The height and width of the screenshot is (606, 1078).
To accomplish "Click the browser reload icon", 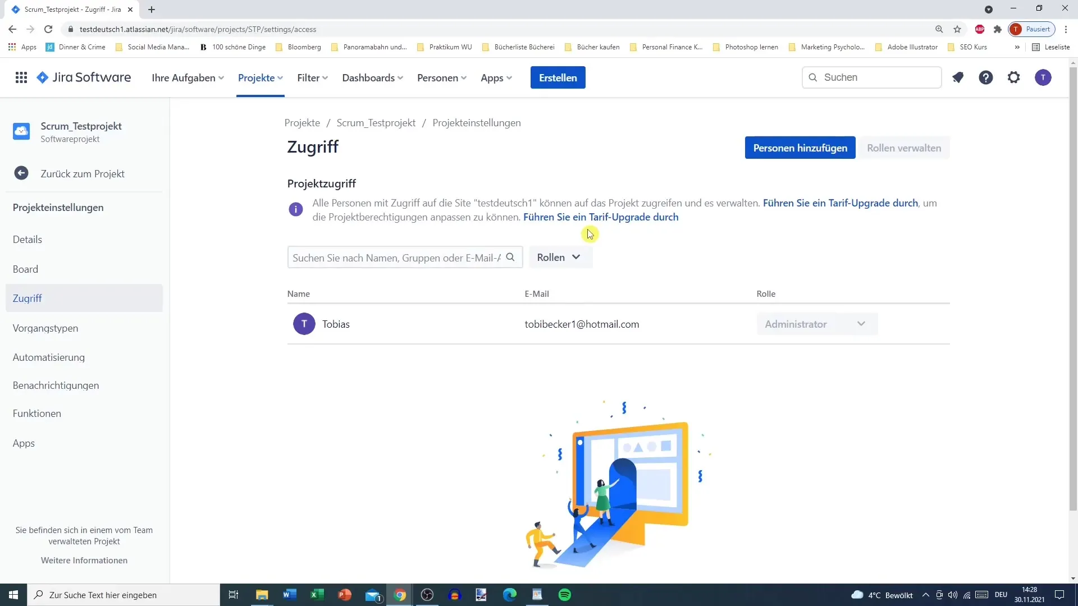I will point(48,29).
